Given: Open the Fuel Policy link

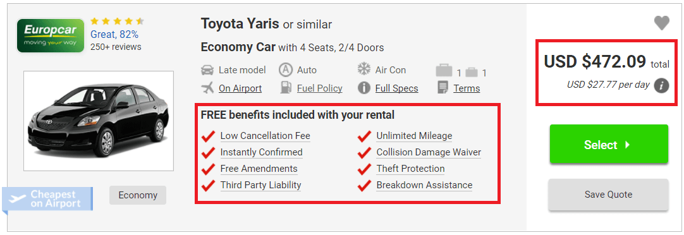Looking at the screenshot, I should click(319, 88).
